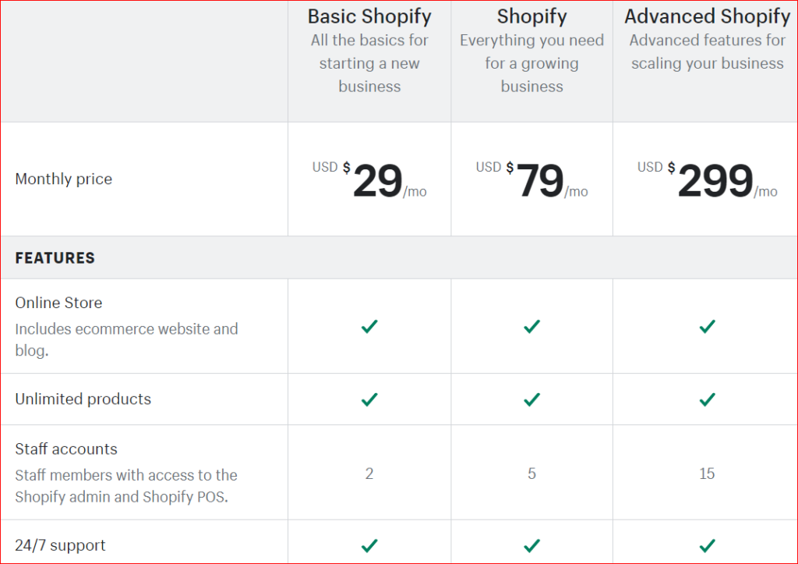
Task: Select the Basic Shopify plan heading
Action: point(369,16)
